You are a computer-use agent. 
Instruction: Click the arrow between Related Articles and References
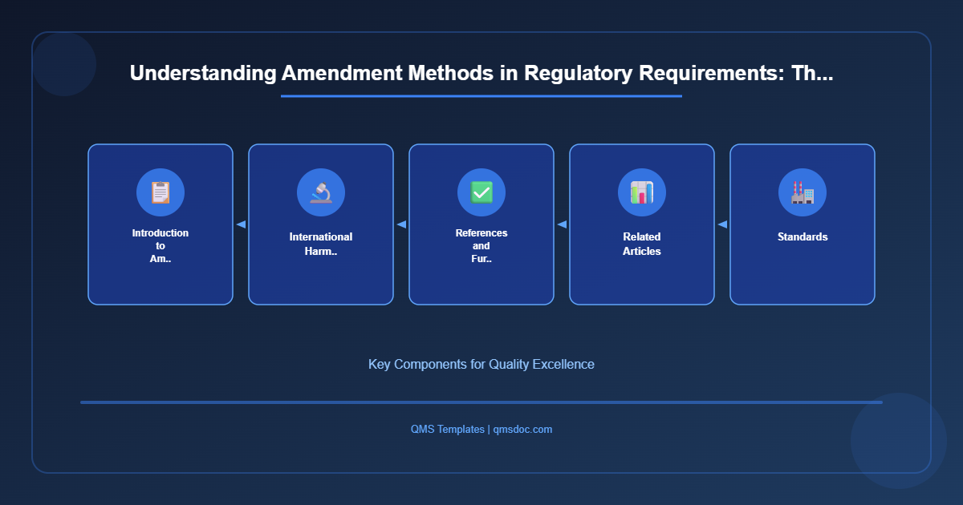[561, 224]
